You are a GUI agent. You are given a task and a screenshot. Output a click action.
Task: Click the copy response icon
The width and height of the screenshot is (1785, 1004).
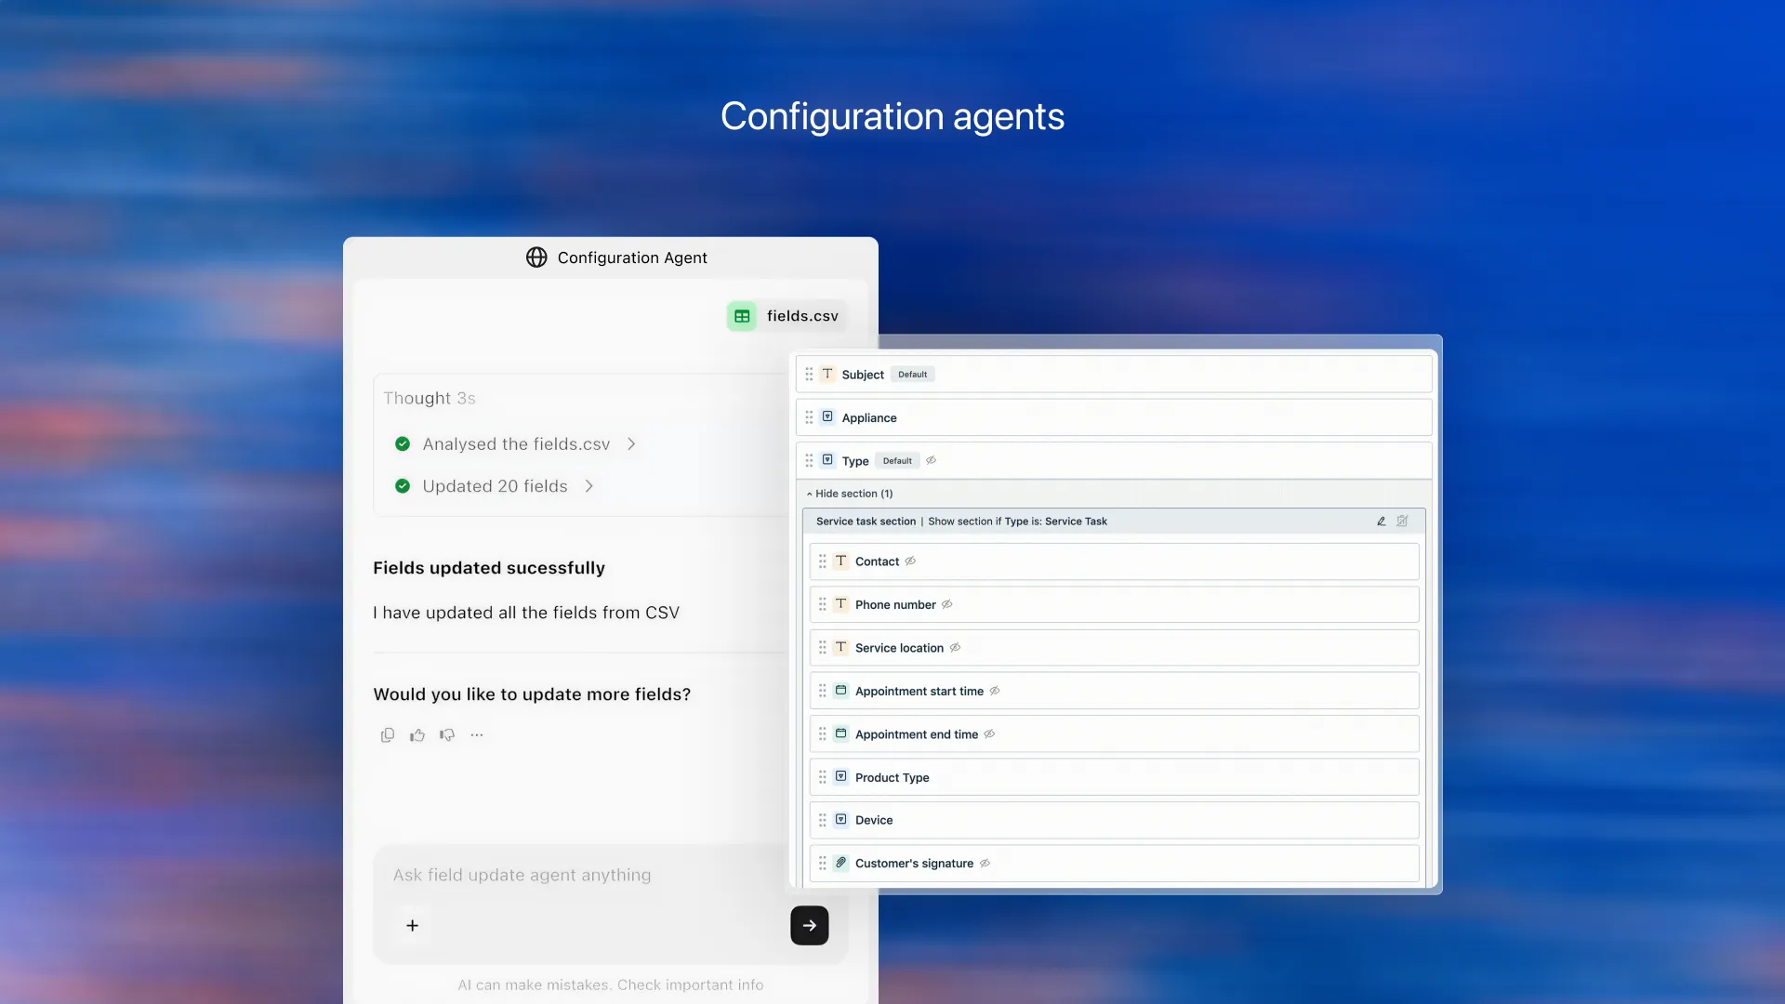pyautogui.click(x=388, y=735)
